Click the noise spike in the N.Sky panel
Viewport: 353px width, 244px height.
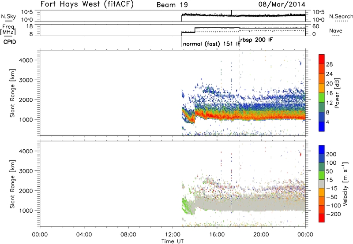[231, 13]
